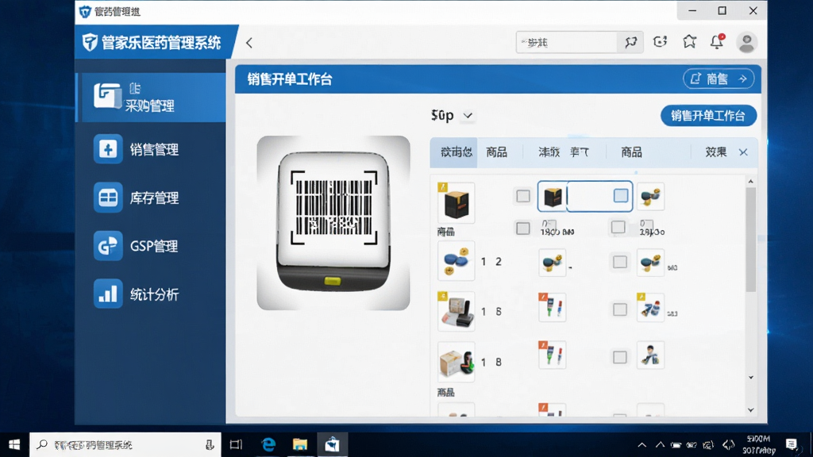Click the middle pills icon in row 1 2
Screen dimensions: 813x457
(x=552, y=263)
